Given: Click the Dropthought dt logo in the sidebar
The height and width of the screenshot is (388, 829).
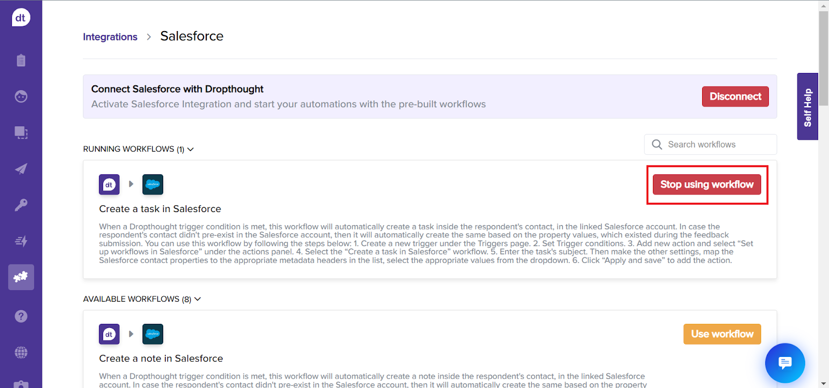Looking at the screenshot, I should click(21, 18).
